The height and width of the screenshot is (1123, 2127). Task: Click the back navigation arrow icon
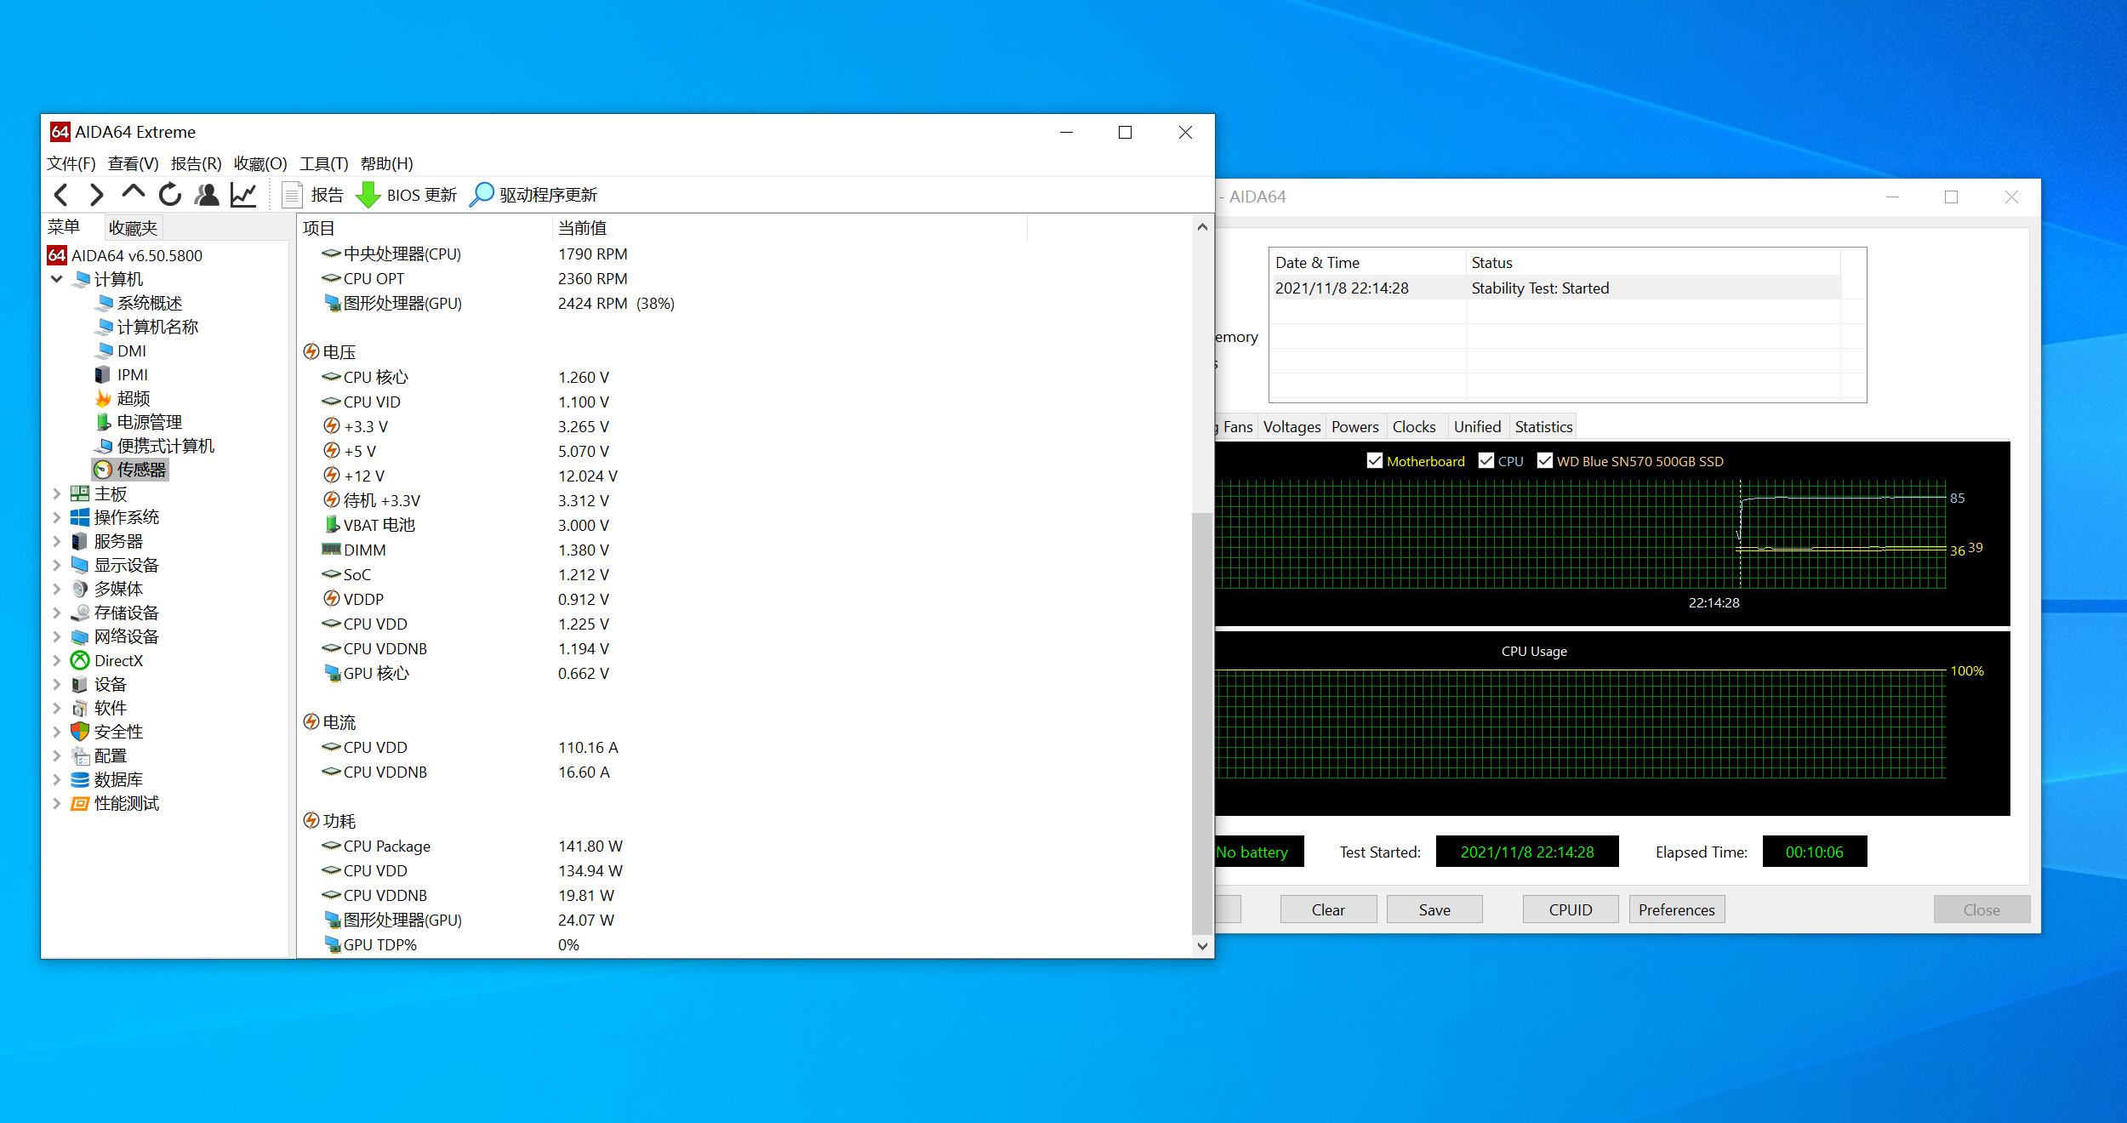click(60, 195)
